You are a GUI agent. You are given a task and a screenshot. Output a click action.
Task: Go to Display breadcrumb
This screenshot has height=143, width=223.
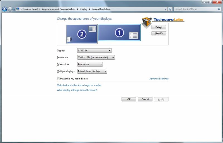pyautogui.click(x=83, y=9)
